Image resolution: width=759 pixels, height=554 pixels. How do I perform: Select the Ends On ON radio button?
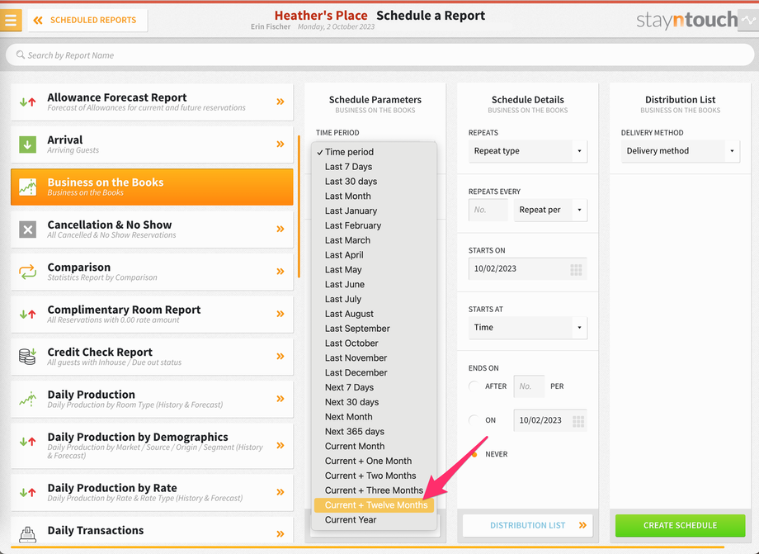click(474, 420)
